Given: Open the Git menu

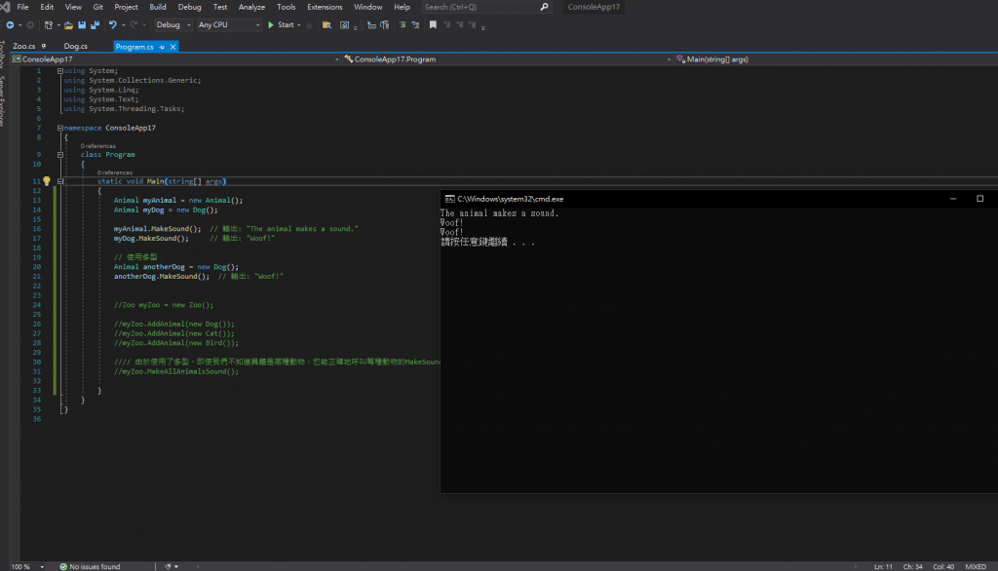Looking at the screenshot, I should 97,7.
